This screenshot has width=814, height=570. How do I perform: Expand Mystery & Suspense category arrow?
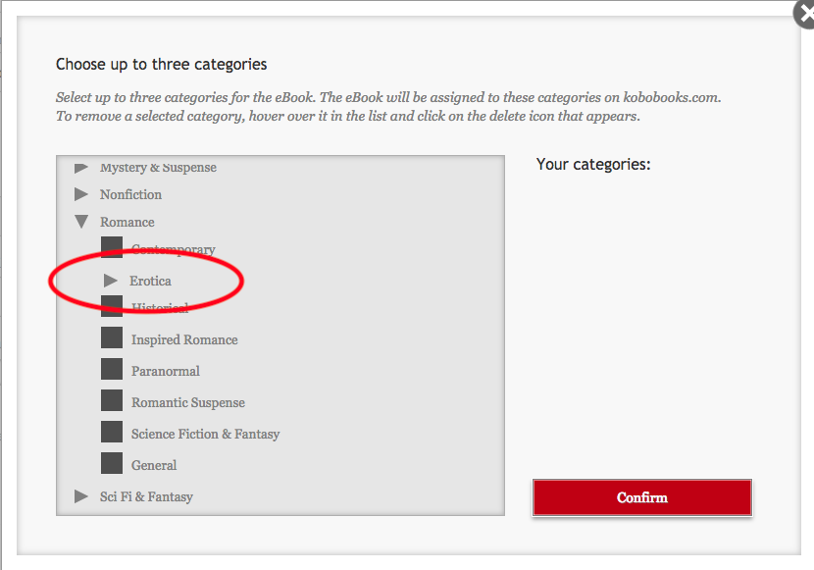click(81, 168)
